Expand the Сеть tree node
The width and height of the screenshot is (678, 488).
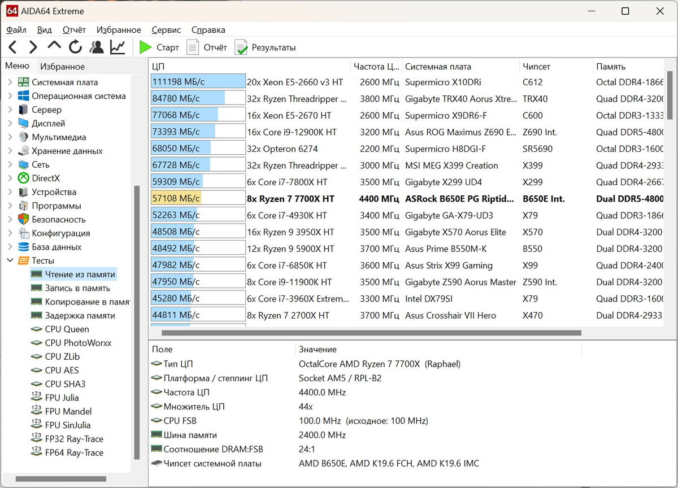[9, 164]
